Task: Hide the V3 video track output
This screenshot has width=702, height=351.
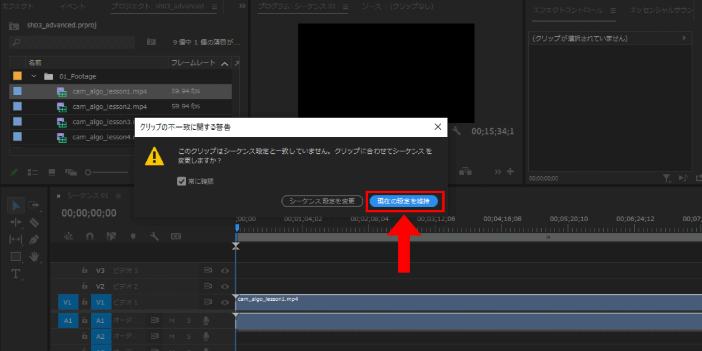Action: (224, 271)
